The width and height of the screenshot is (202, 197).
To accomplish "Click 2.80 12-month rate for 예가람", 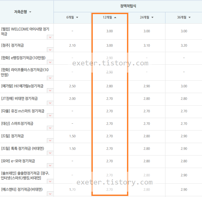I will pyautogui.click(x=109, y=86).
